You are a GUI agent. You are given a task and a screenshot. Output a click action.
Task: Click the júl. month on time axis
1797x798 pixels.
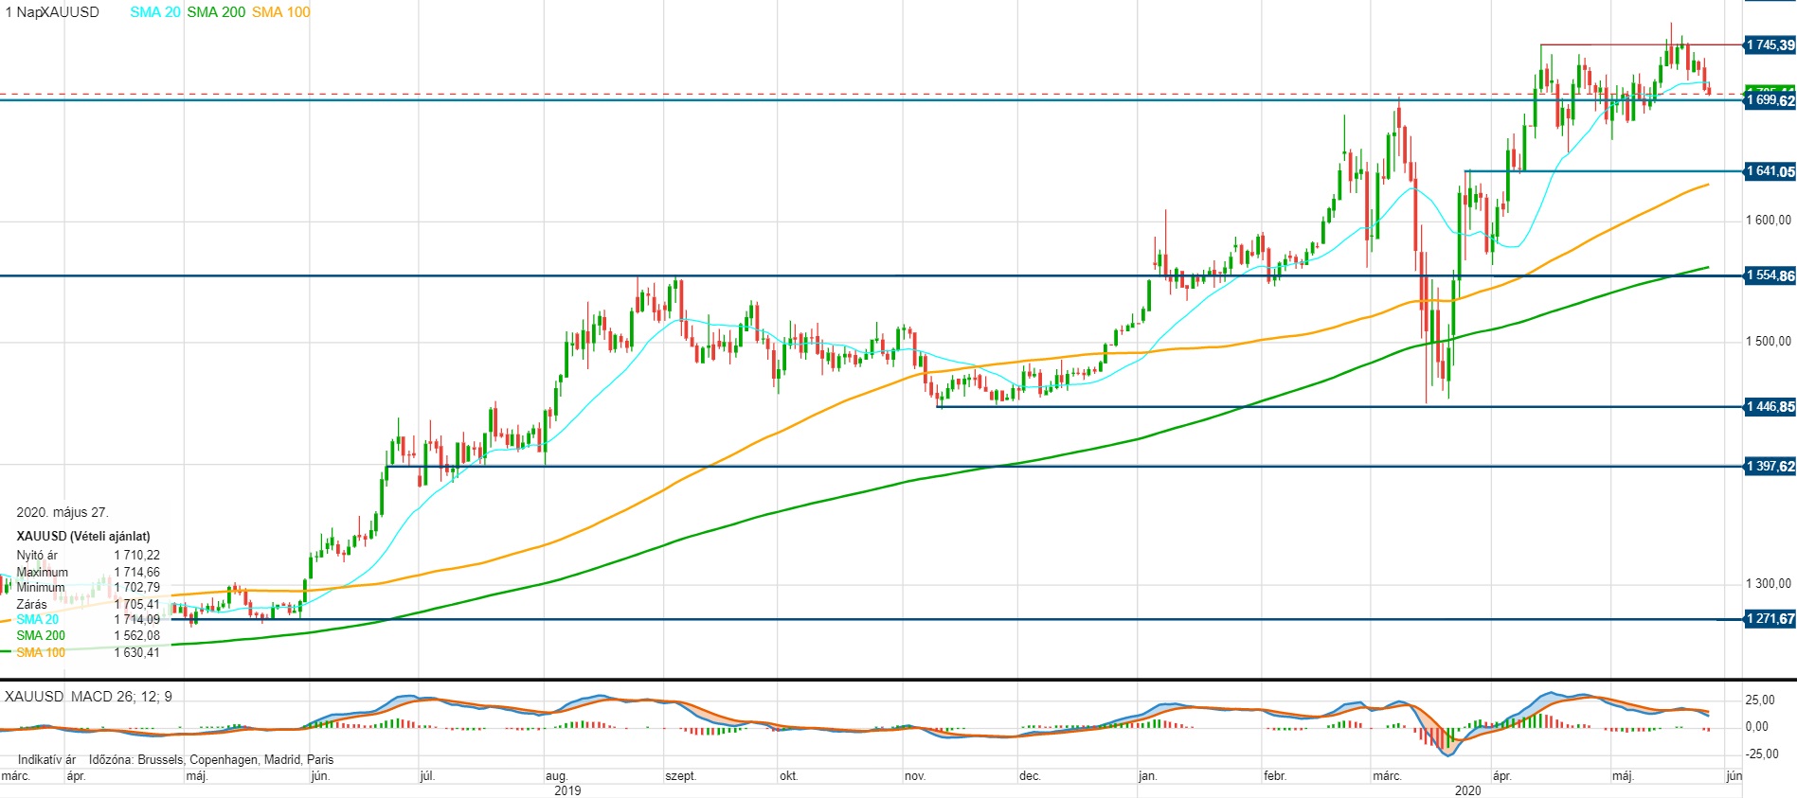427,776
